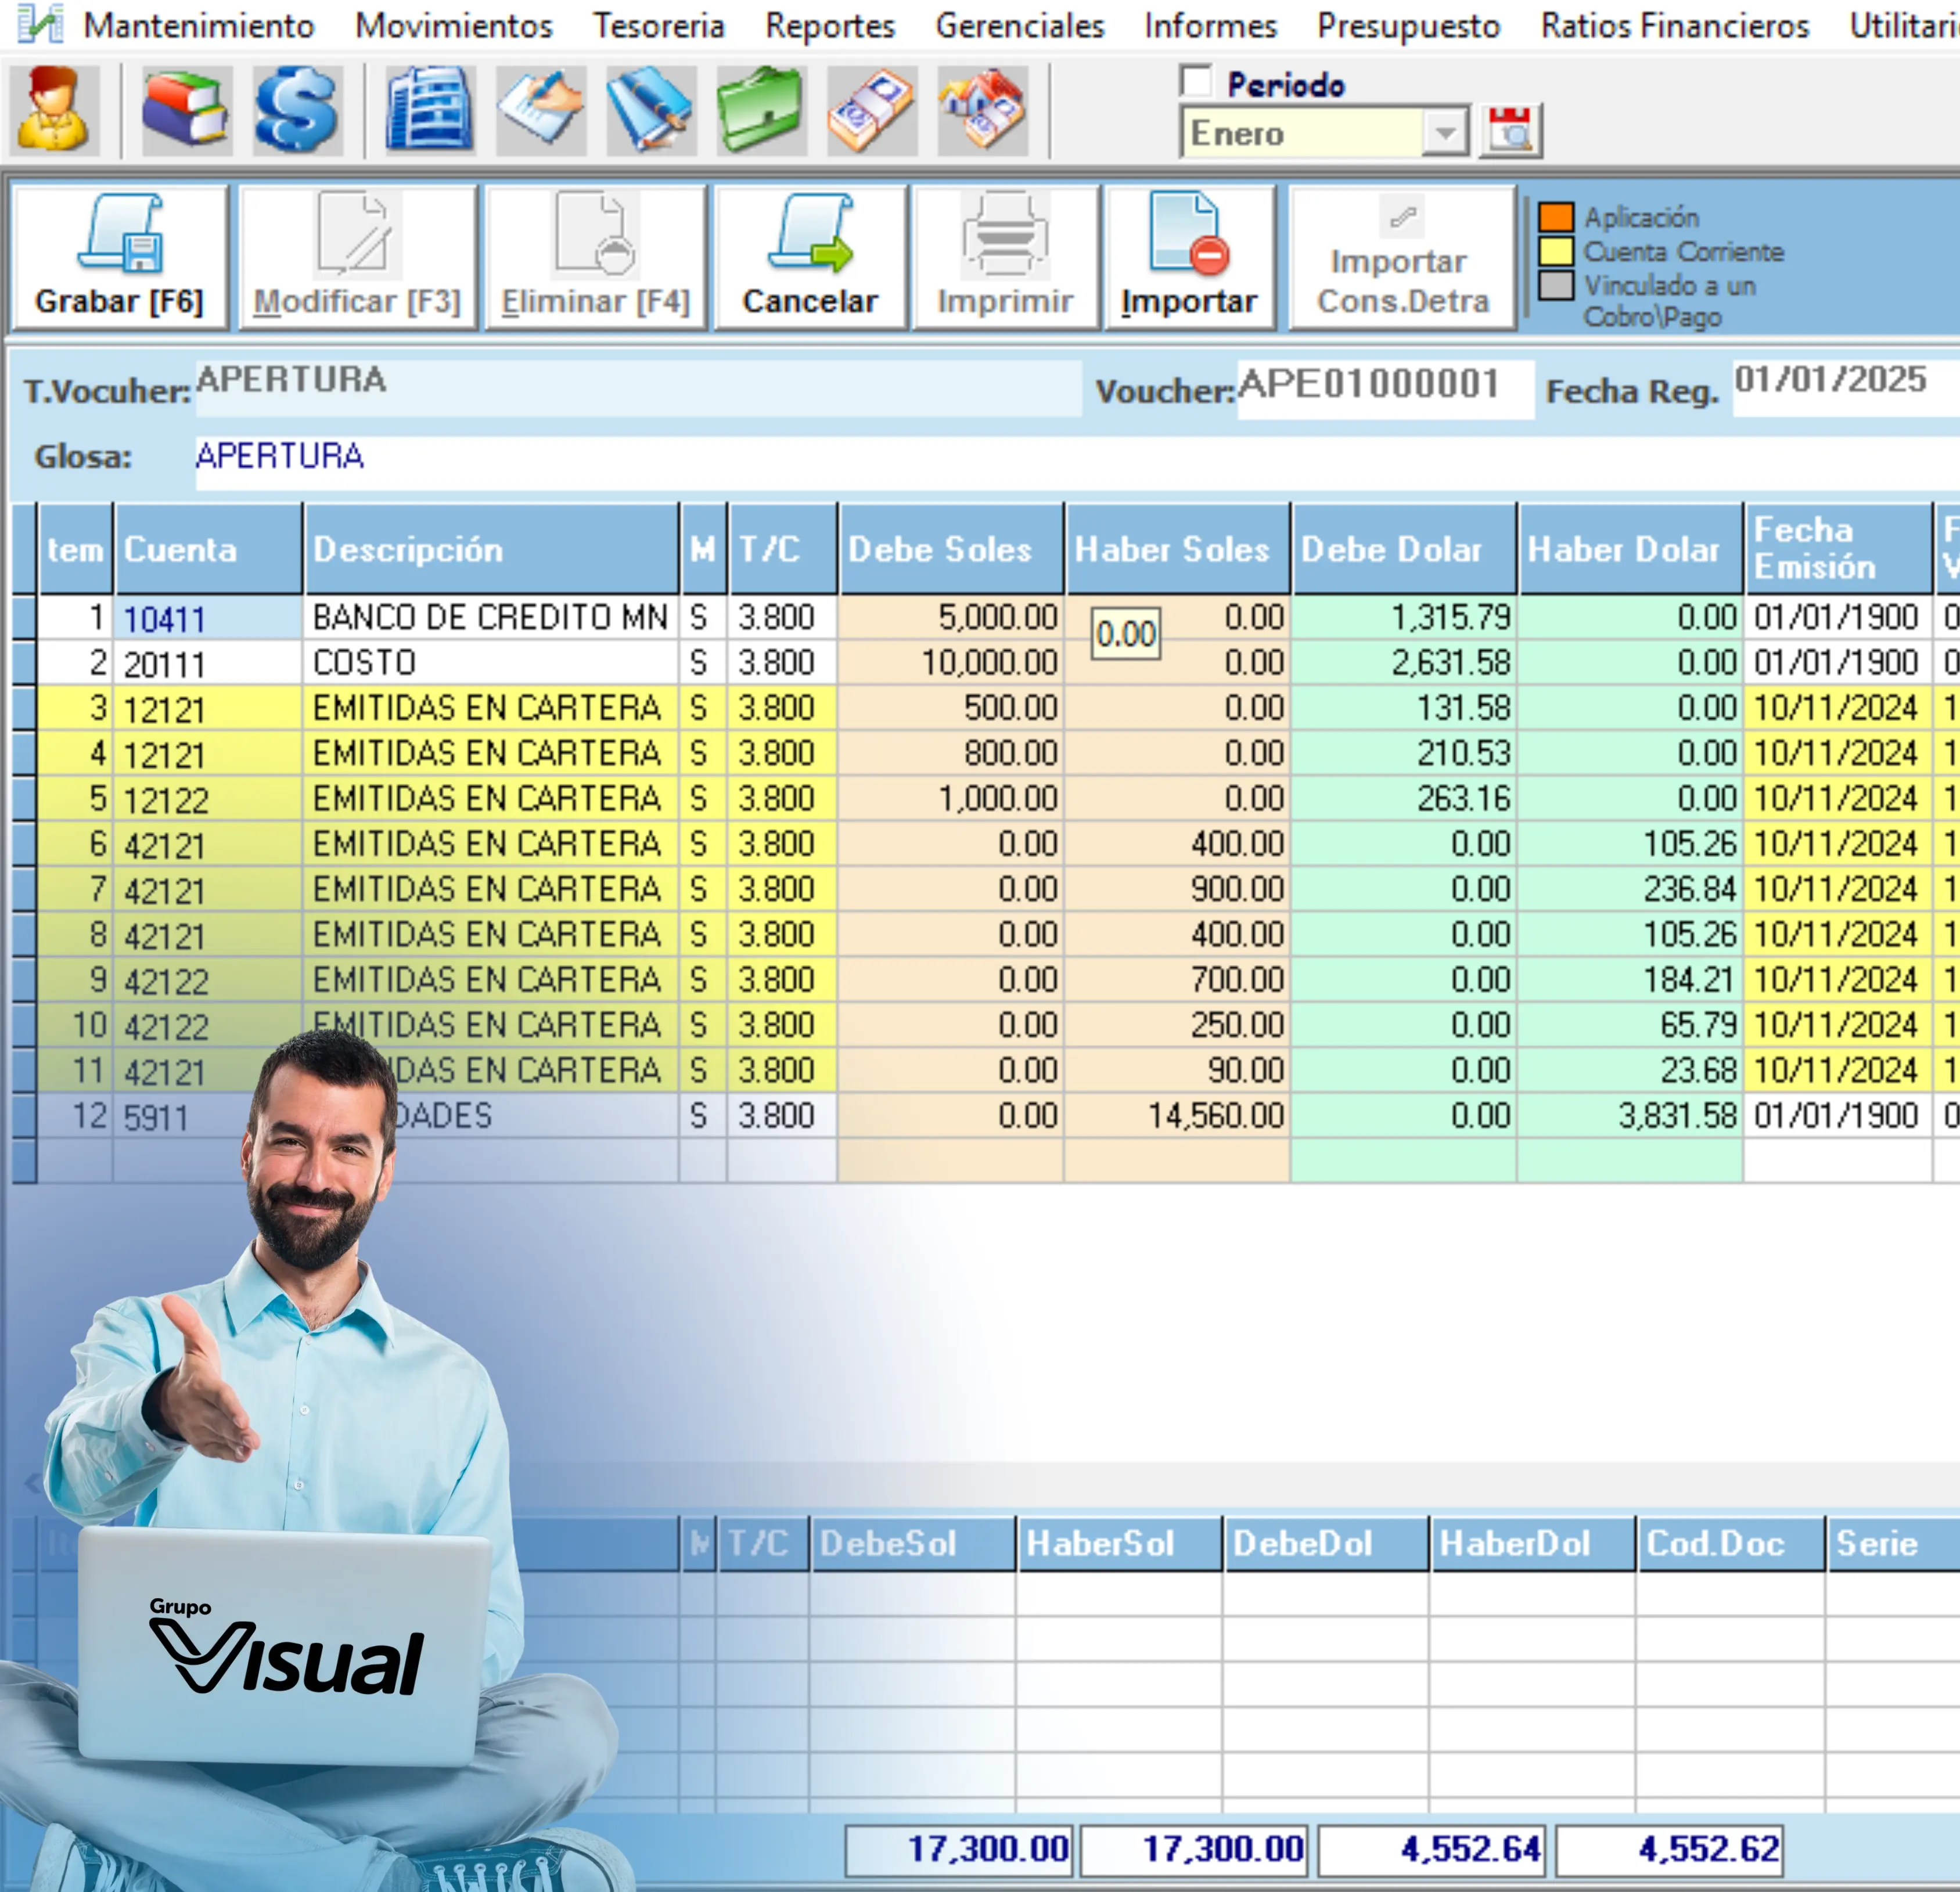Screen dimensions: 1960x1892
Task: Click the hand writing document icon
Action: coord(541,110)
